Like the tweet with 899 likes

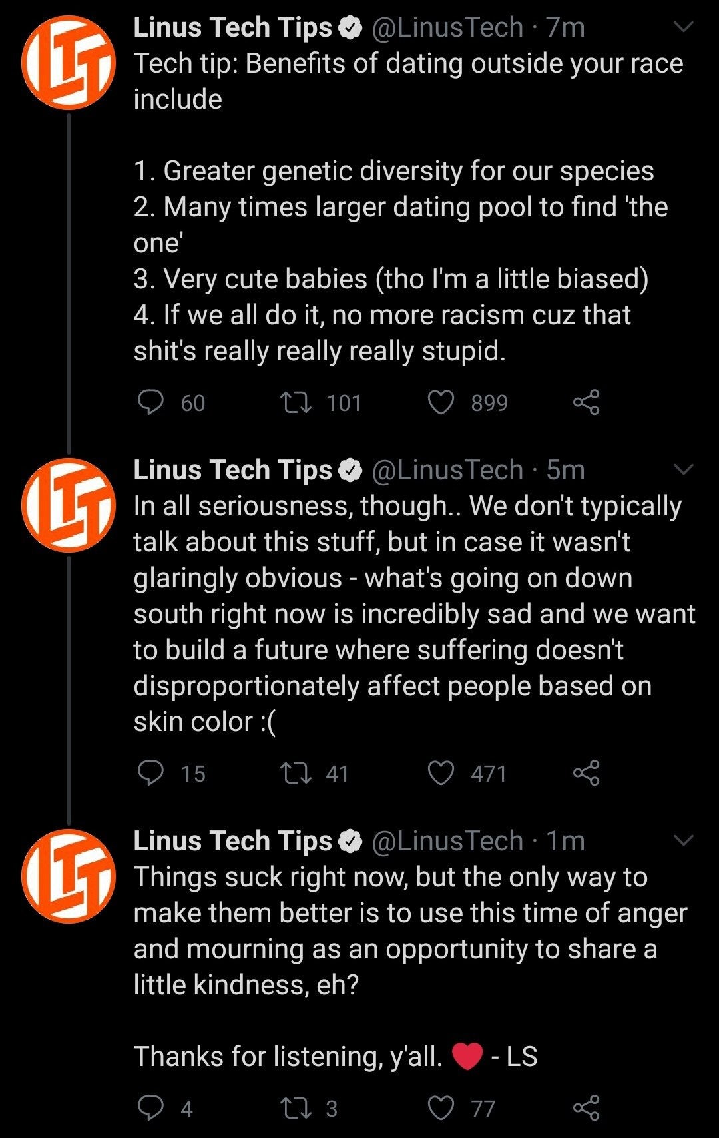441,402
